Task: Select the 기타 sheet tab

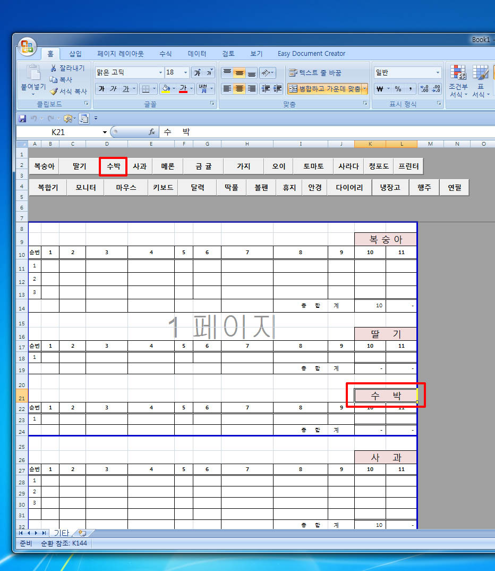Action: (61, 533)
